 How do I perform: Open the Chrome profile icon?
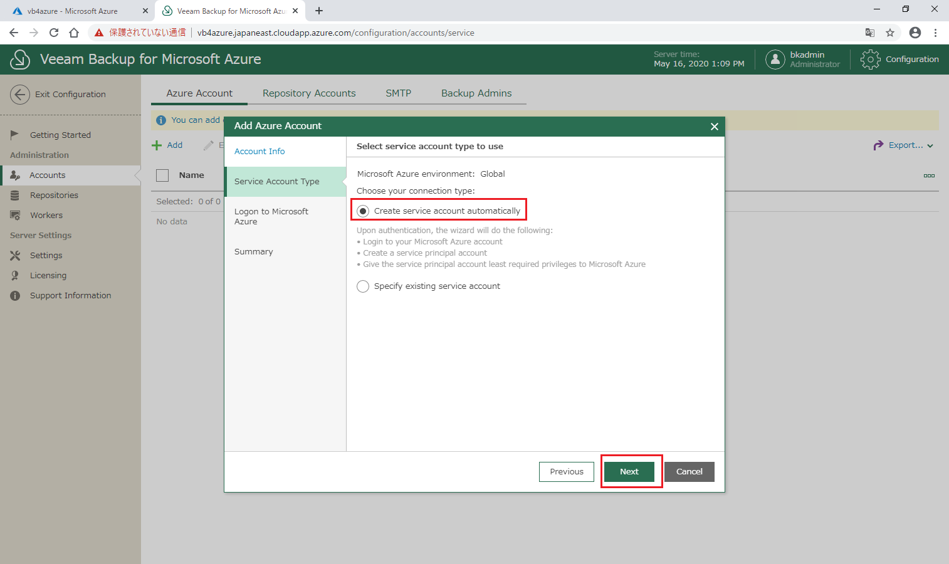[915, 33]
